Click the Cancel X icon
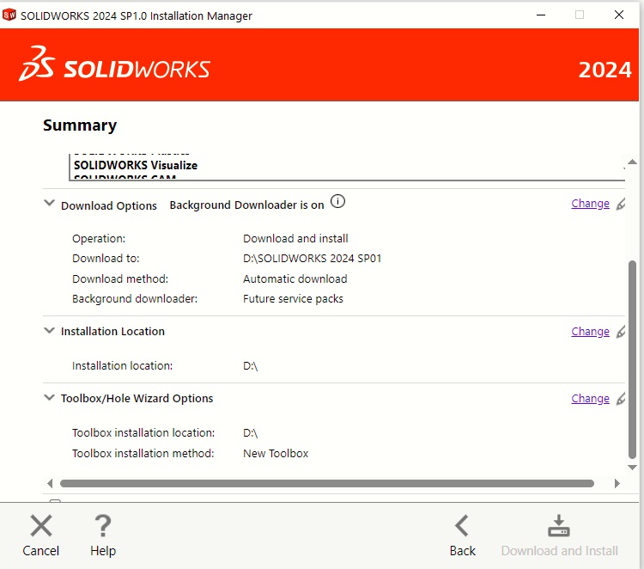 (x=40, y=525)
